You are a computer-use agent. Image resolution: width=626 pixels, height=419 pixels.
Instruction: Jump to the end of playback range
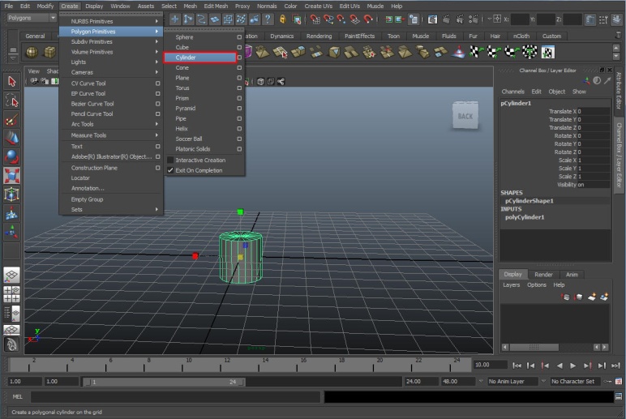point(615,366)
